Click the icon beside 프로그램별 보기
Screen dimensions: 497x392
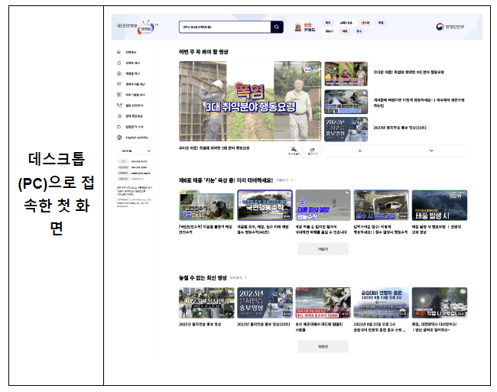119,95
